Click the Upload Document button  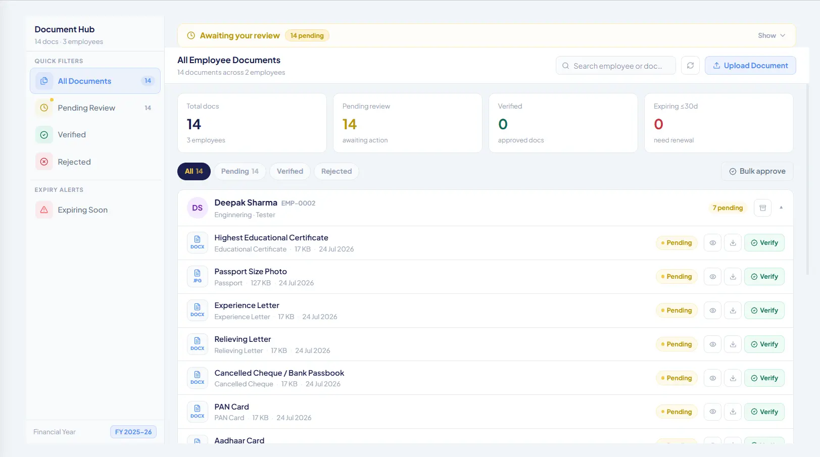pos(750,66)
